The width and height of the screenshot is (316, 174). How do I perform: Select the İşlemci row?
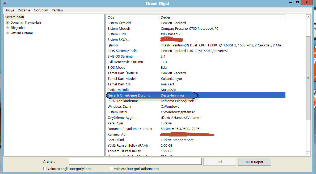pos(196,45)
